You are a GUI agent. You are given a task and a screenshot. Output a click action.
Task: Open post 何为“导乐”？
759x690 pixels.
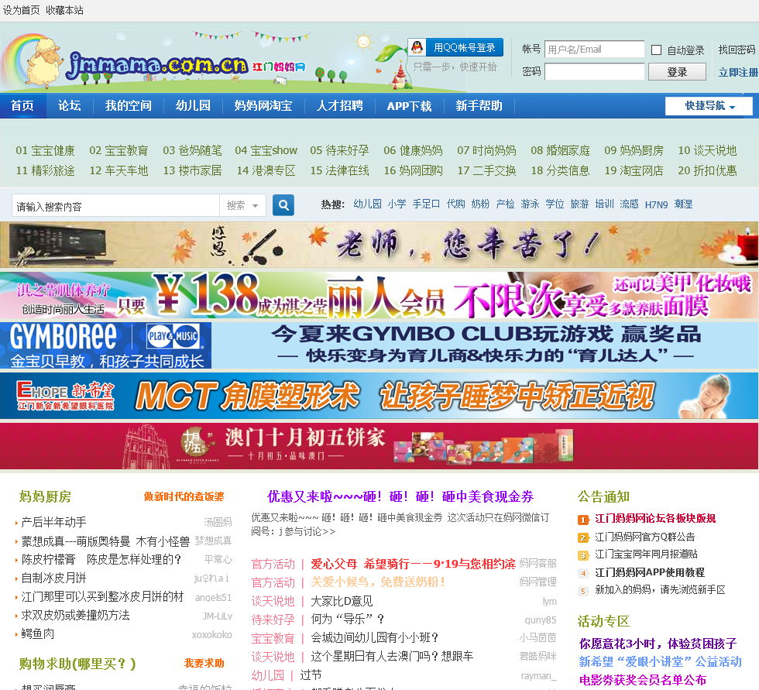(x=348, y=620)
